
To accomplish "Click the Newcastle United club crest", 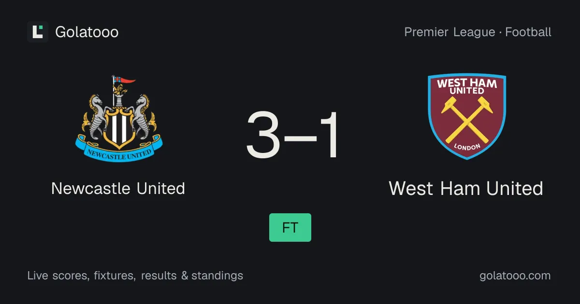I will point(119,118).
